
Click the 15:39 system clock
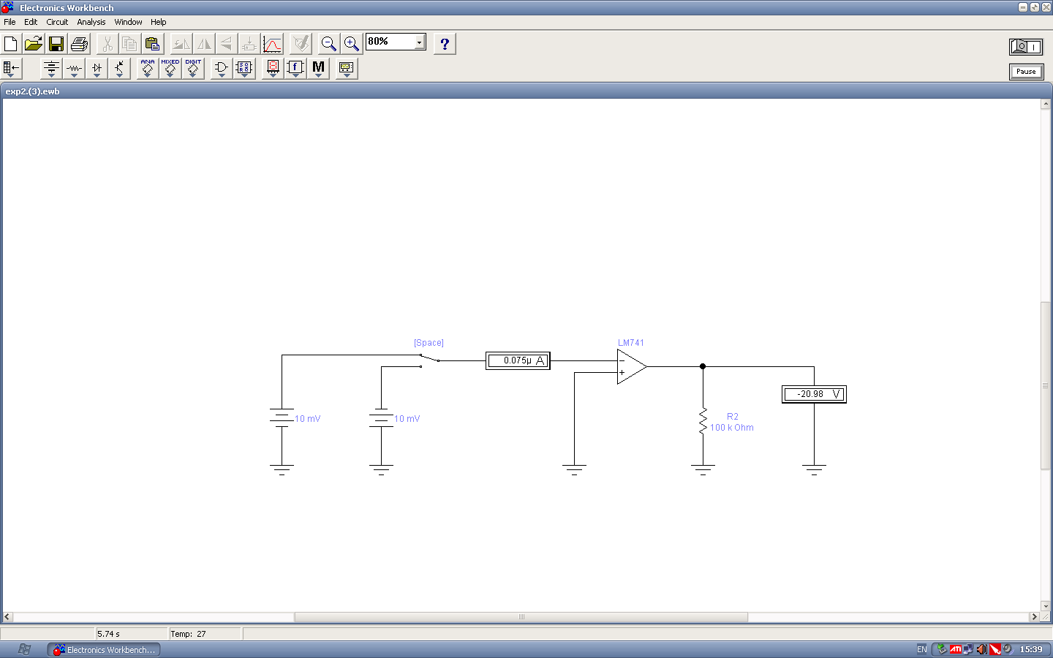coord(1031,649)
